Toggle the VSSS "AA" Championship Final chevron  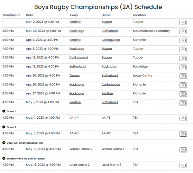click(4, 142)
